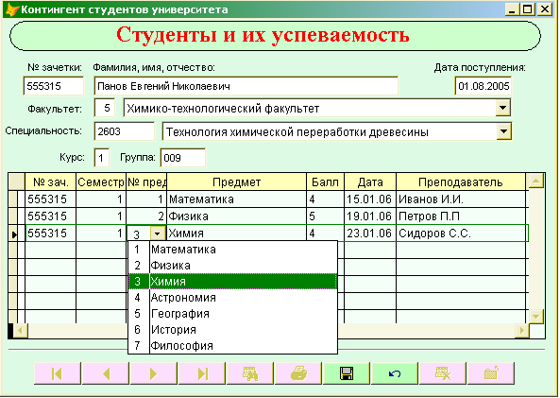Click the № зач. column header

click(x=51, y=182)
